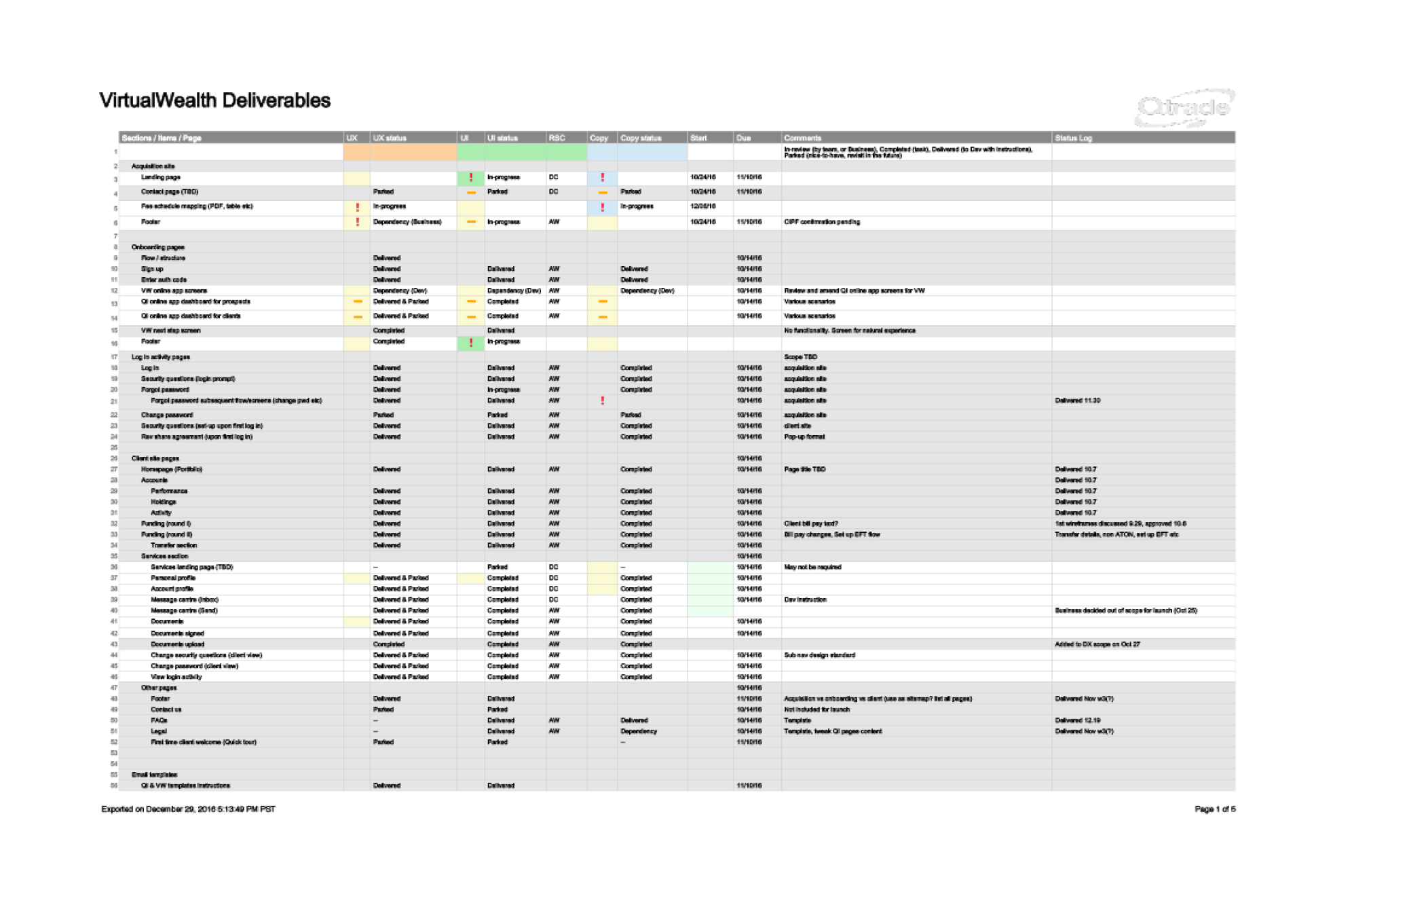Click the orange UI dash for QI dashboard for prospects
Image resolution: width=1409 pixels, height=907 pixels.
(471, 301)
